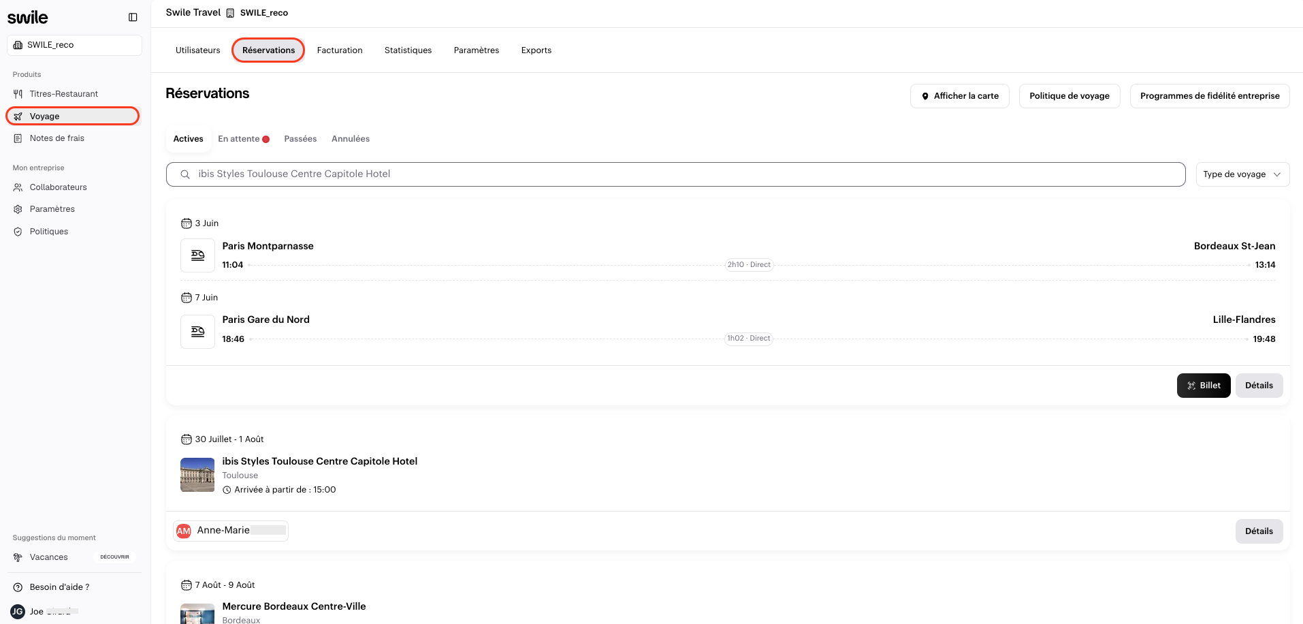Collapse the sidebar panel icon
This screenshot has width=1303, height=624.
click(133, 18)
